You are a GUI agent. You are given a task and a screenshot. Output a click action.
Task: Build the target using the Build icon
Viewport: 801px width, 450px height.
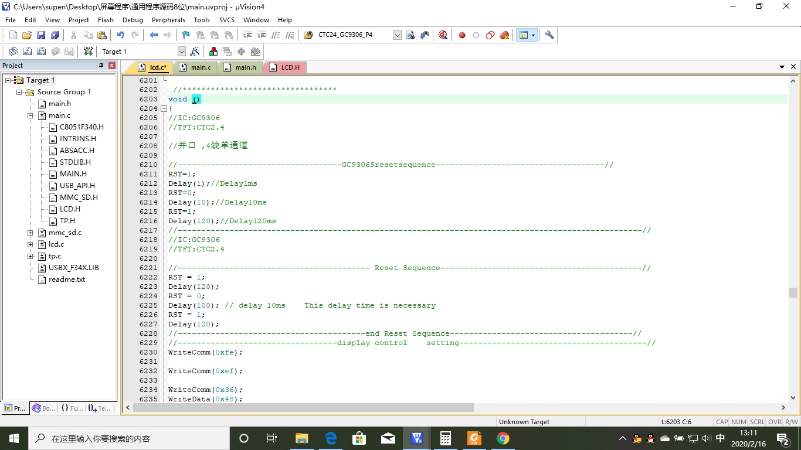(27, 52)
